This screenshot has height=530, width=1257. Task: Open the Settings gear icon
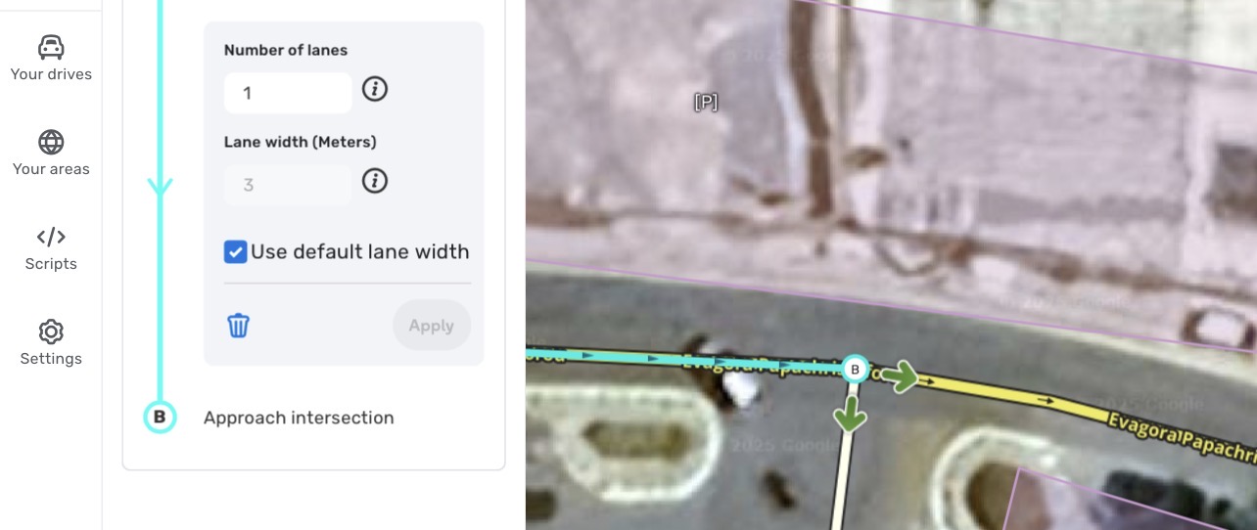(x=51, y=331)
